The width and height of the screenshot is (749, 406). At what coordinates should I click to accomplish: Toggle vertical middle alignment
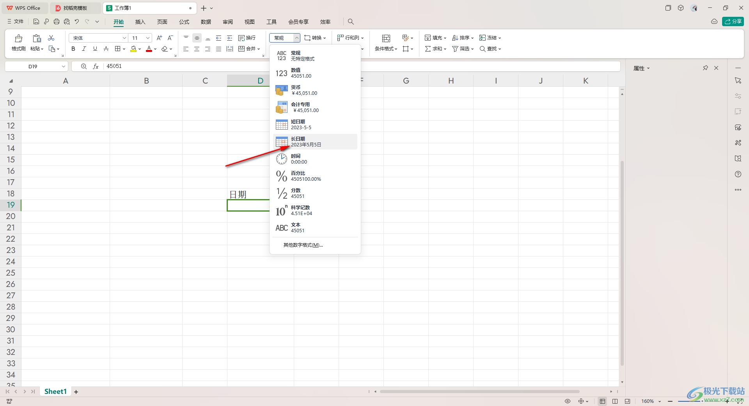197,38
